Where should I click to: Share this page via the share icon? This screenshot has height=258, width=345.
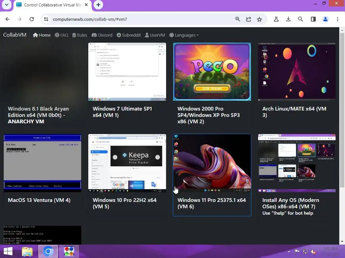tap(248, 19)
